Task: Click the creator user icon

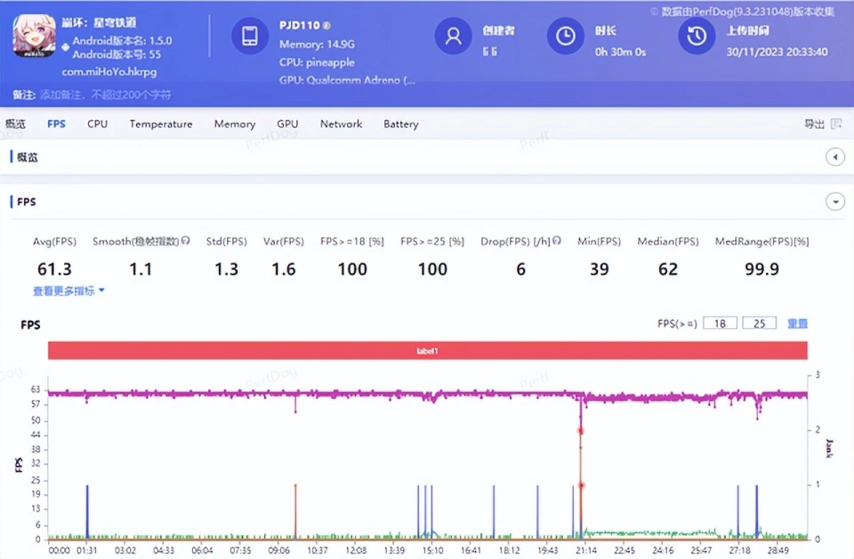Action: (x=453, y=36)
